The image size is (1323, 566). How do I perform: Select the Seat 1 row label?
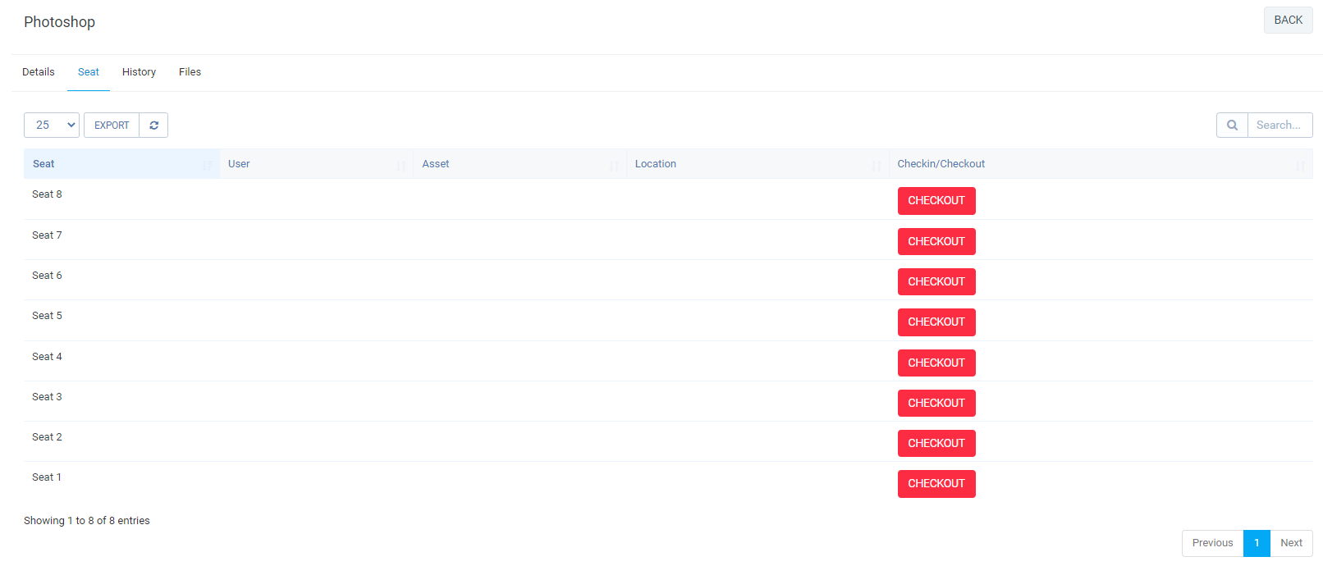47,477
